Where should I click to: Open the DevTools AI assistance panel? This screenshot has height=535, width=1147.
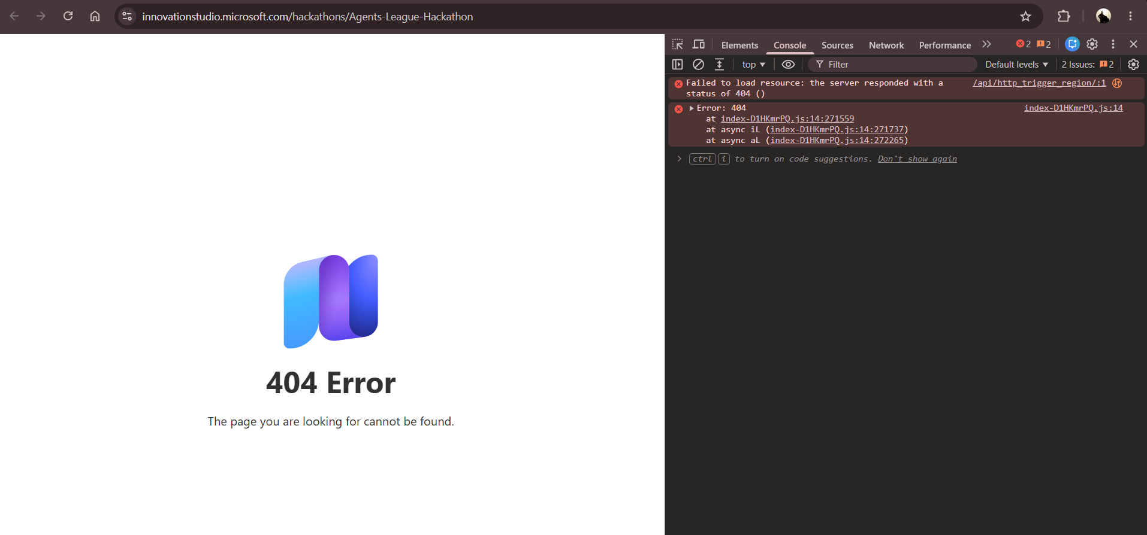pyautogui.click(x=1072, y=44)
